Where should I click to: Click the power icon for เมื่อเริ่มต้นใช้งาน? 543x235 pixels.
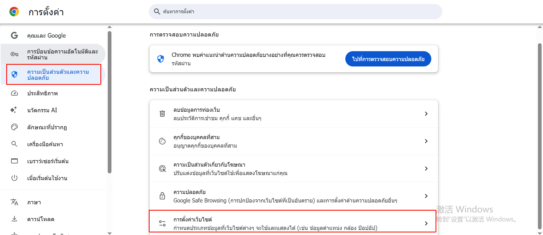14,178
